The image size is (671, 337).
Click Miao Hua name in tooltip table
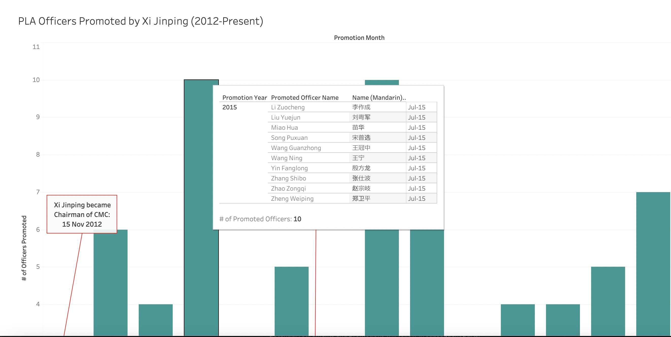point(284,128)
